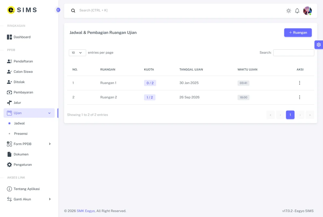Image resolution: width=323 pixels, height=217 pixels.
Task: Expand the Ganti Akun submenu
Action: 29,199
